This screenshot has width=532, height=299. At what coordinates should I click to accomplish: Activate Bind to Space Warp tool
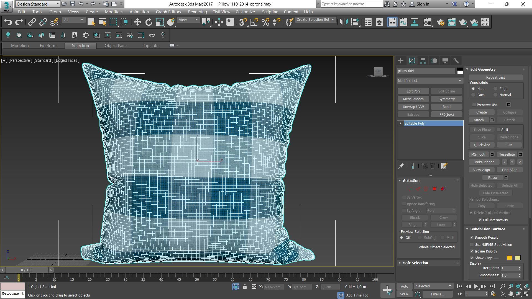(54, 22)
